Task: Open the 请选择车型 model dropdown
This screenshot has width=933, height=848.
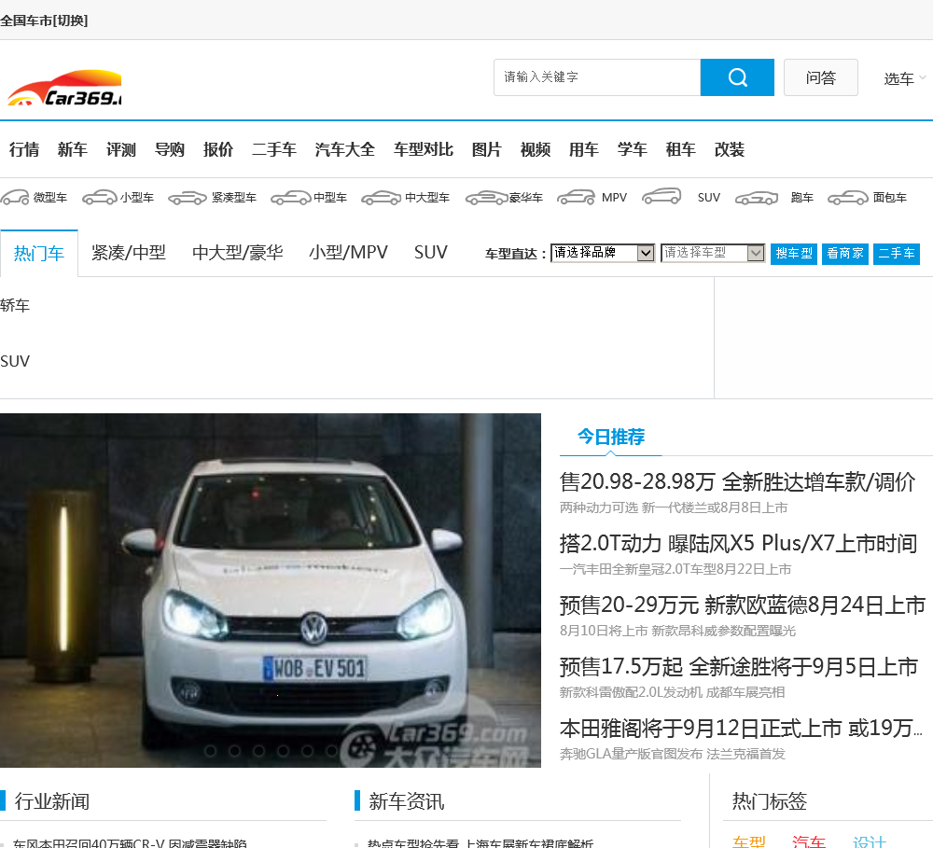Action: (712, 253)
